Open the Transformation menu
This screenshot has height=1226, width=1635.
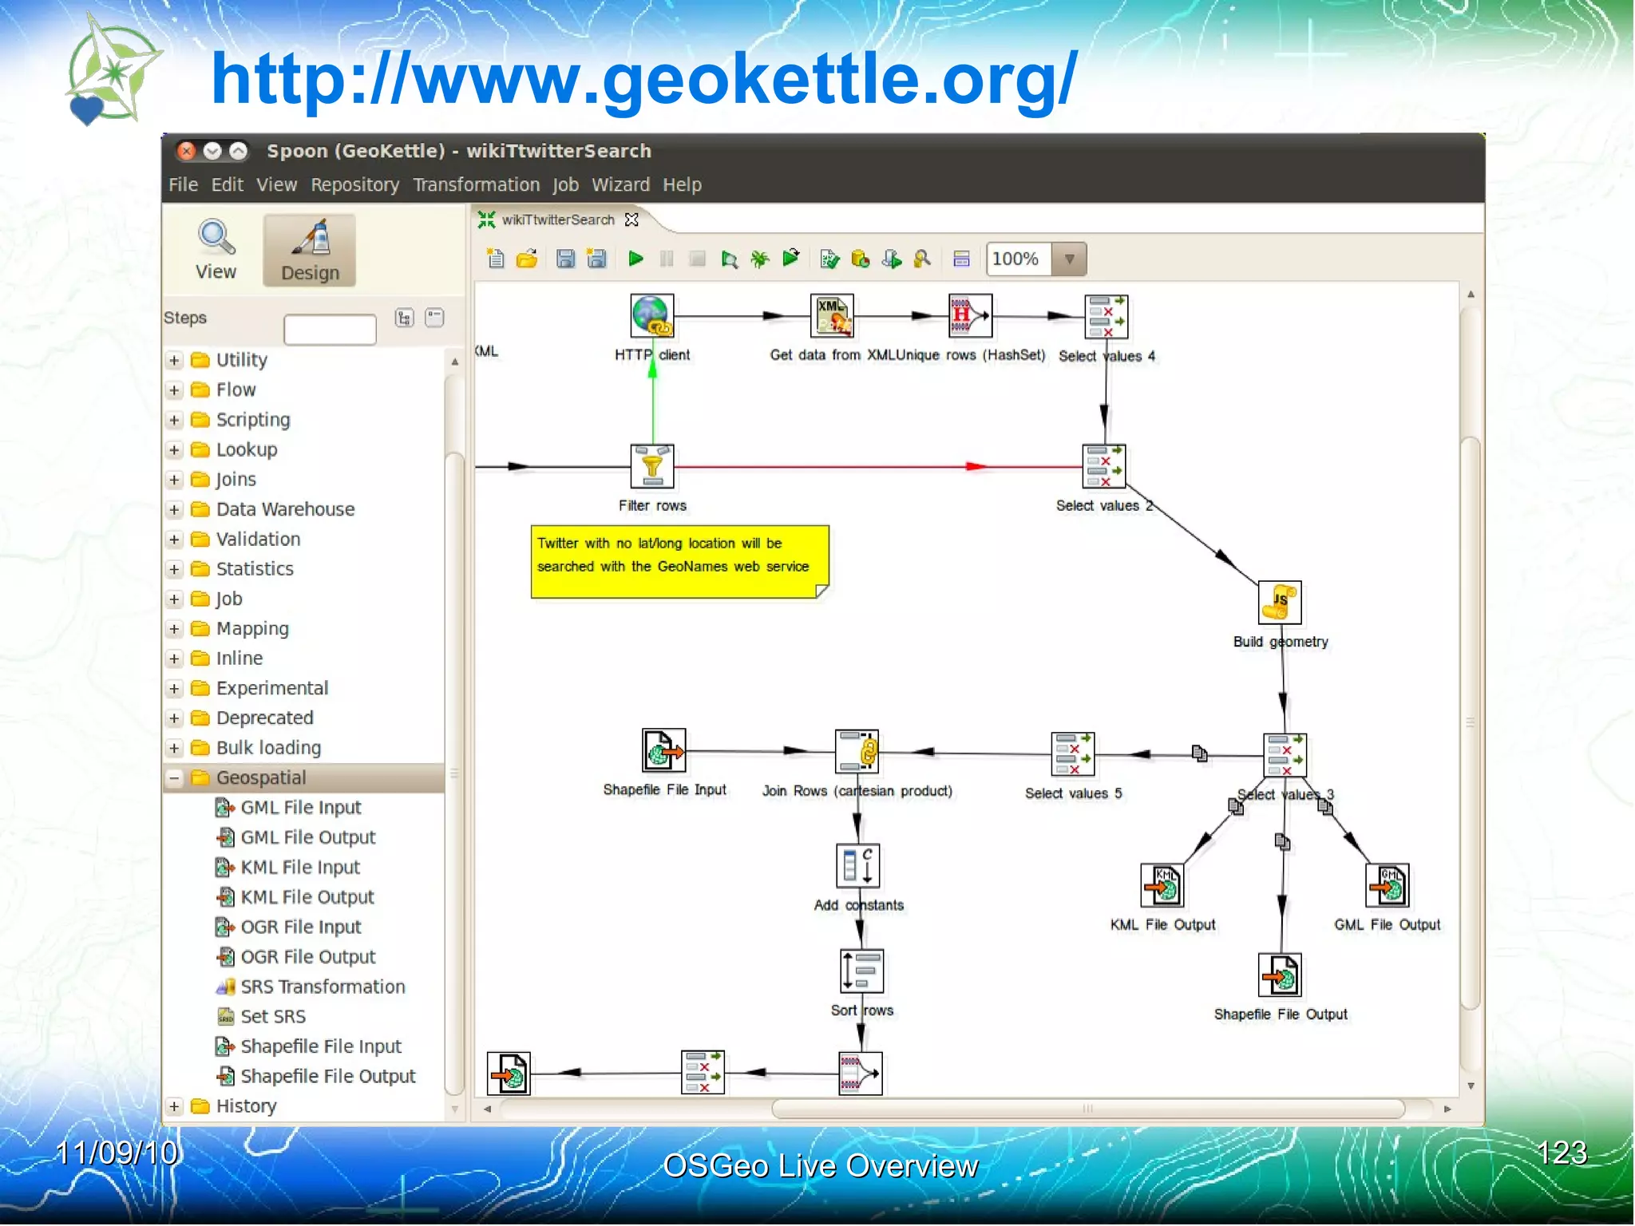(x=476, y=185)
